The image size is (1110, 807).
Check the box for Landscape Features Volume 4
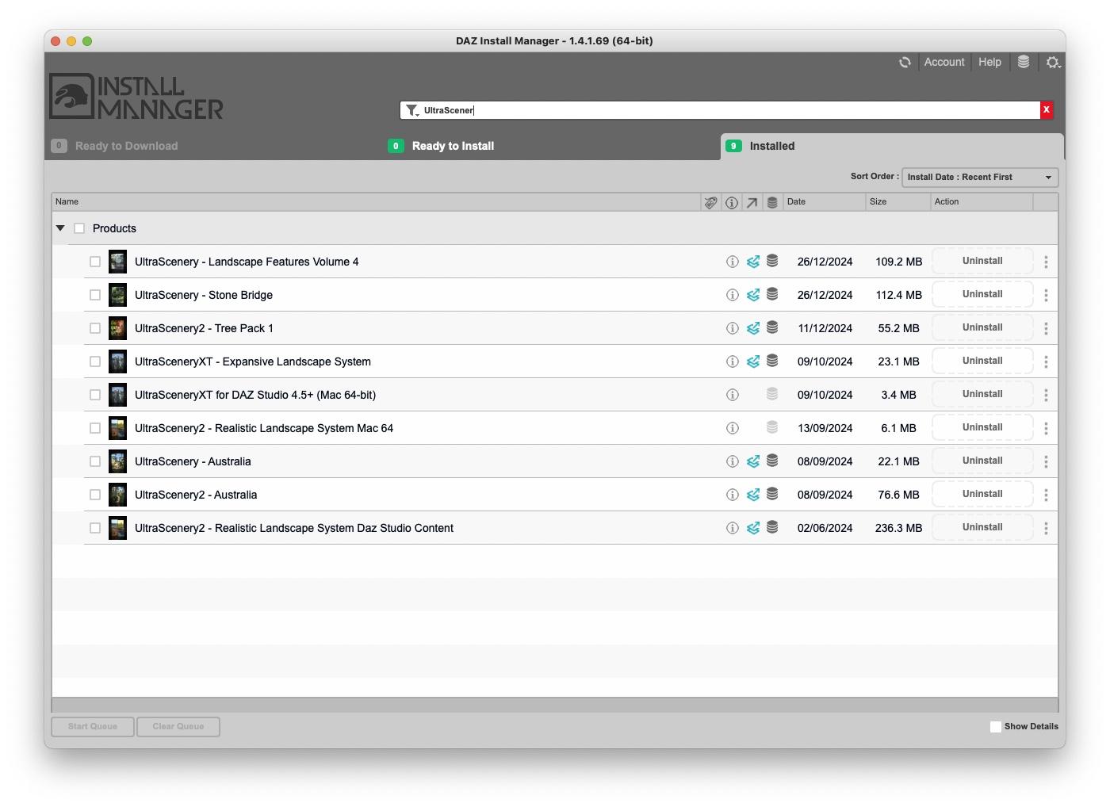(95, 262)
